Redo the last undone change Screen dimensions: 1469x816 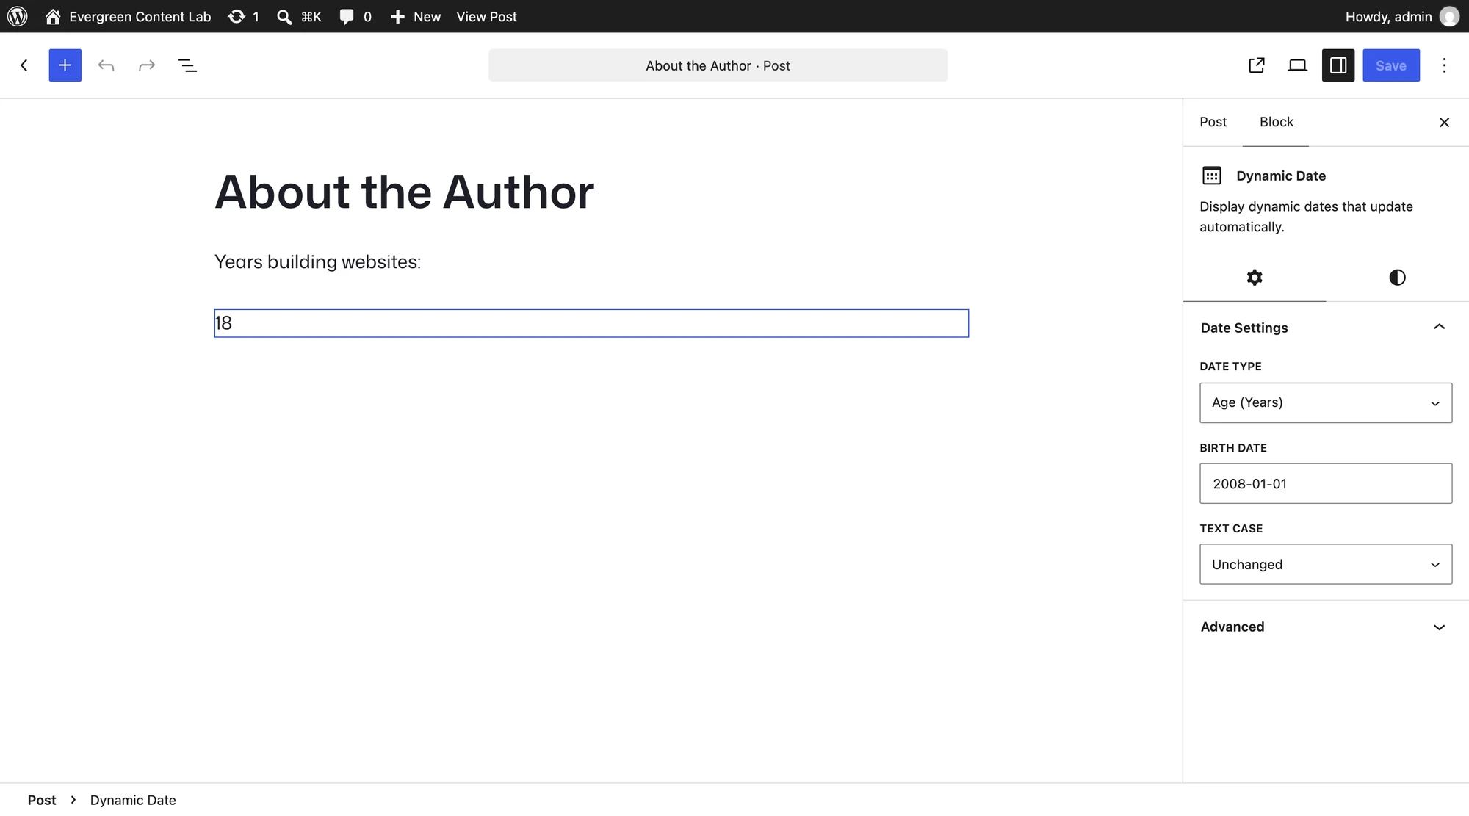tap(147, 65)
